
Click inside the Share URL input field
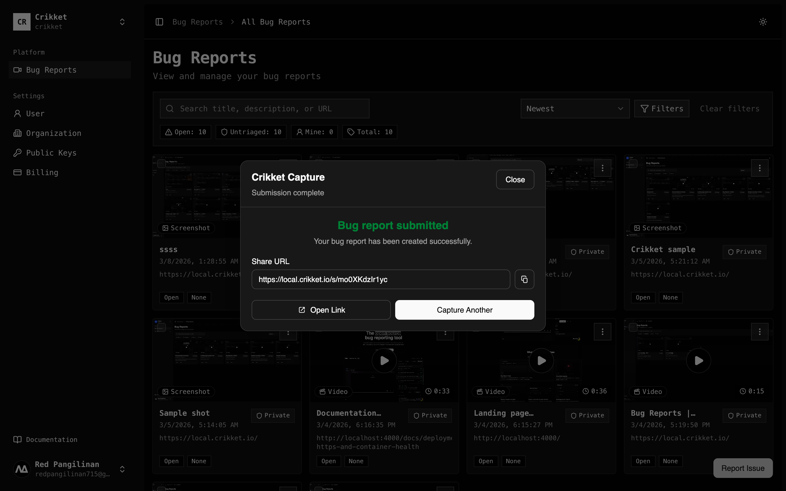[380, 279]
